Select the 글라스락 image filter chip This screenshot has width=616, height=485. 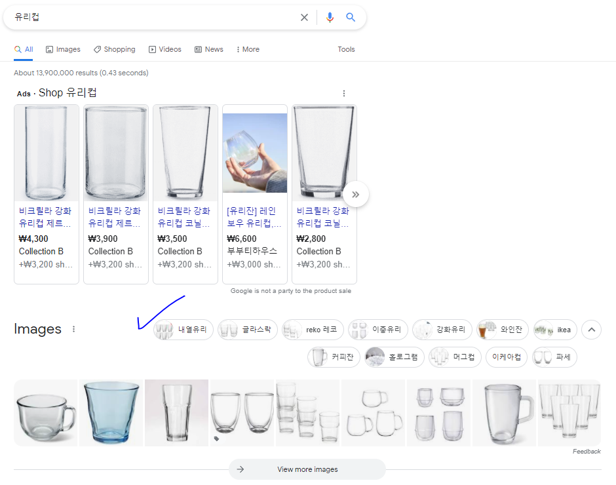click(248, 330)
